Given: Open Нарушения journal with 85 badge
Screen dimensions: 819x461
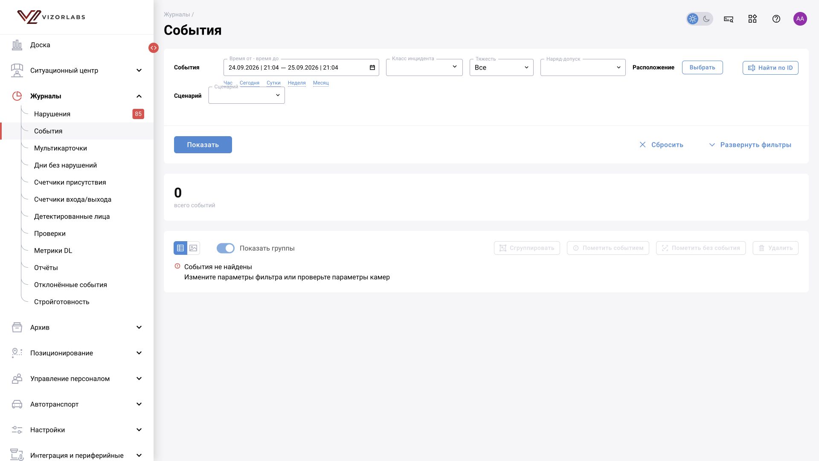Looking at the screenshot, I should coord(77,114).
